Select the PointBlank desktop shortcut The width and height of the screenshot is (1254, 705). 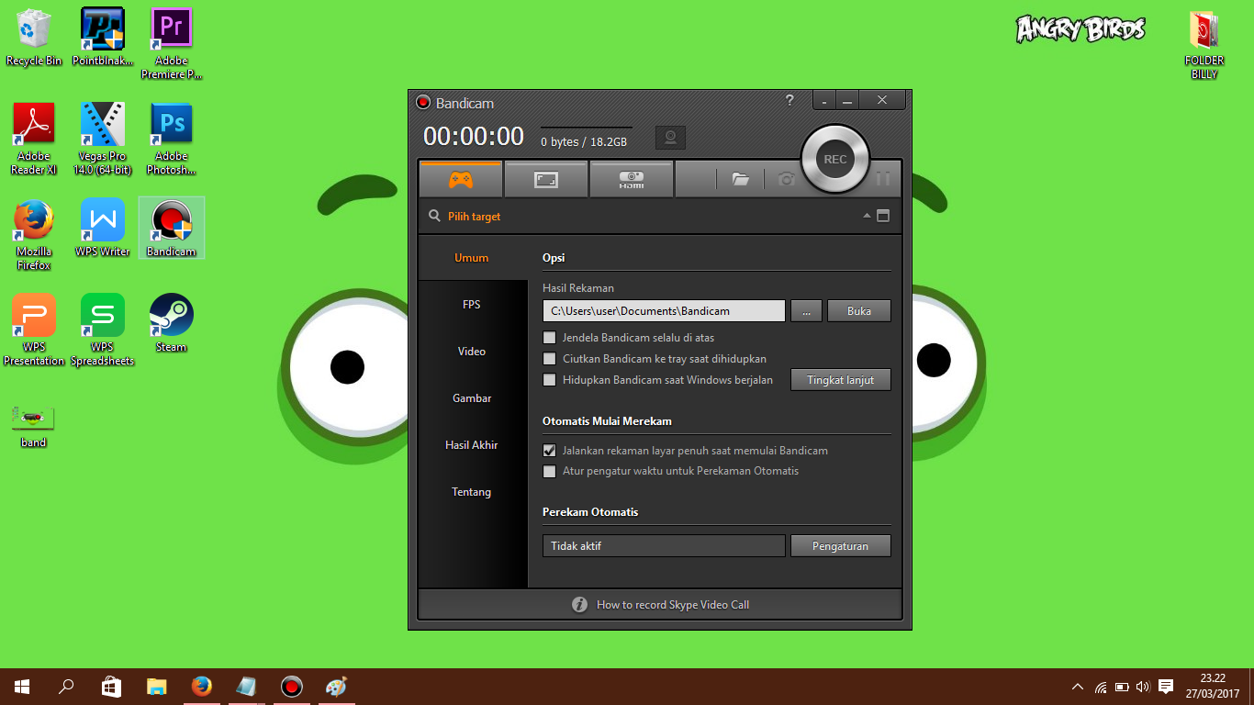pyautogui.click(x=102, y=38)
